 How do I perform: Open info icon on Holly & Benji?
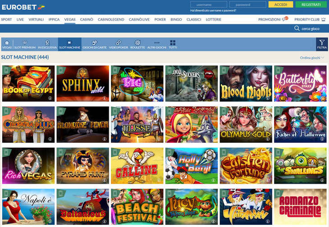(x=213, y=180)
